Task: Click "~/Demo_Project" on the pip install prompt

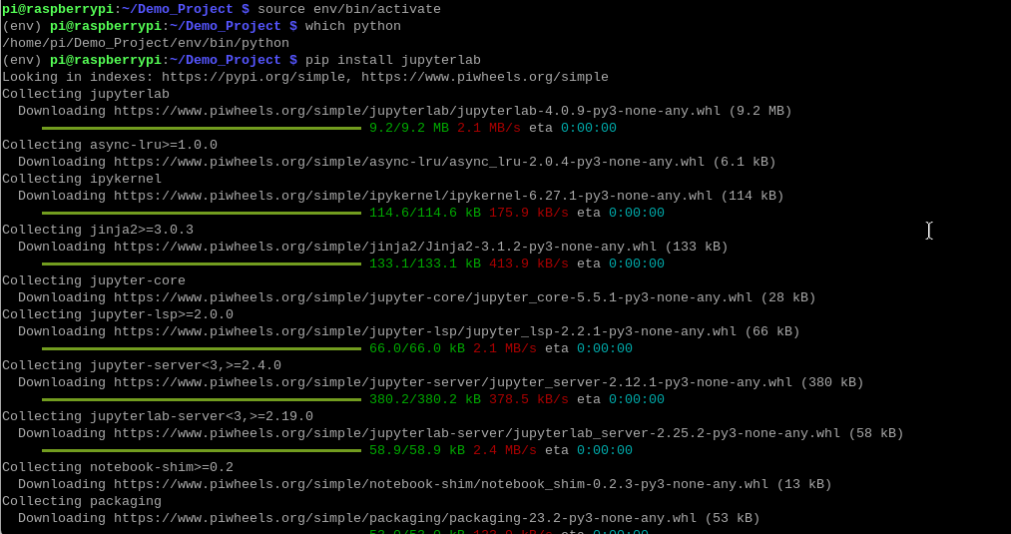Action: 225,60
